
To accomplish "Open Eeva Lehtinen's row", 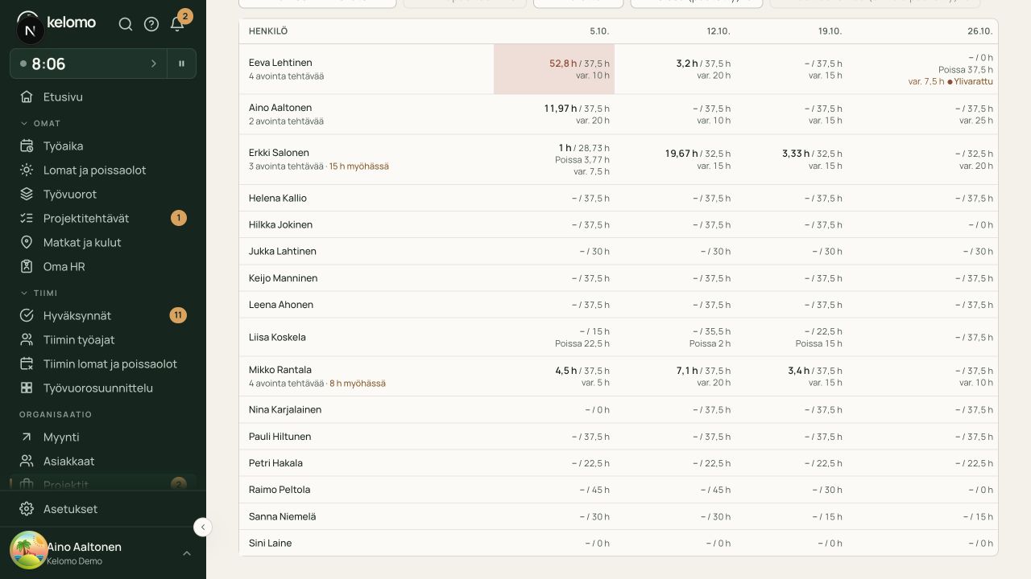I will (x=619, y=69).
